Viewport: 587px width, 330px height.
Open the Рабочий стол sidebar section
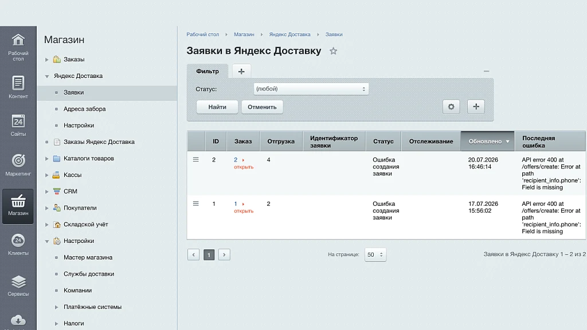18,47
